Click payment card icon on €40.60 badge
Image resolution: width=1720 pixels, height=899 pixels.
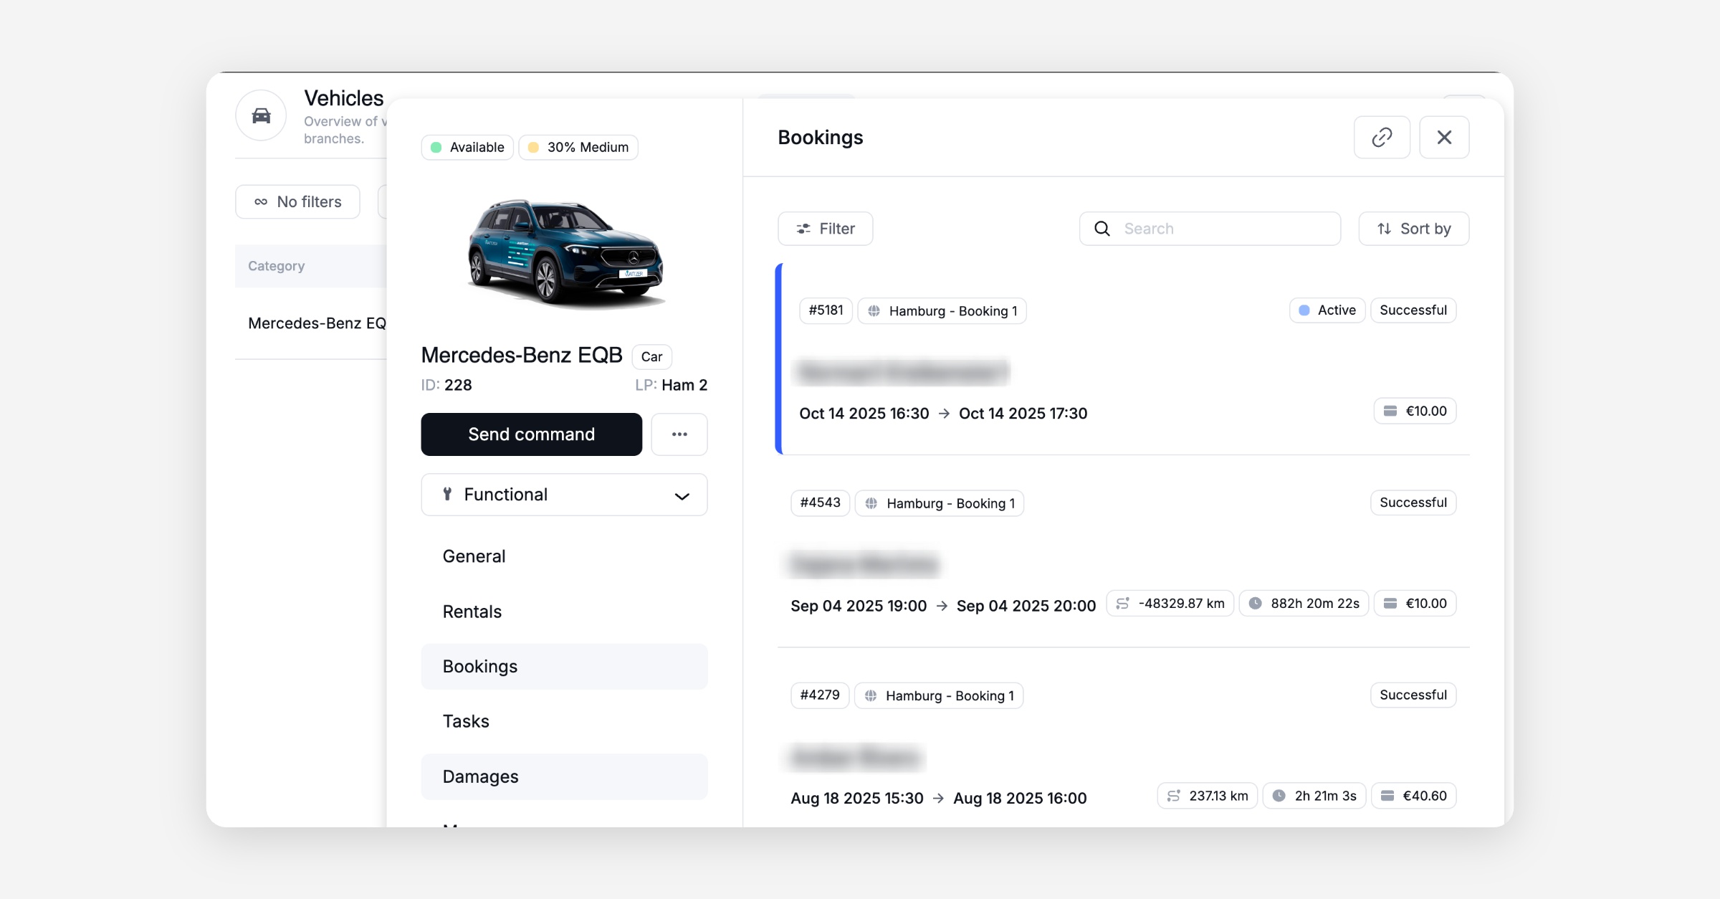[1387, 796]
